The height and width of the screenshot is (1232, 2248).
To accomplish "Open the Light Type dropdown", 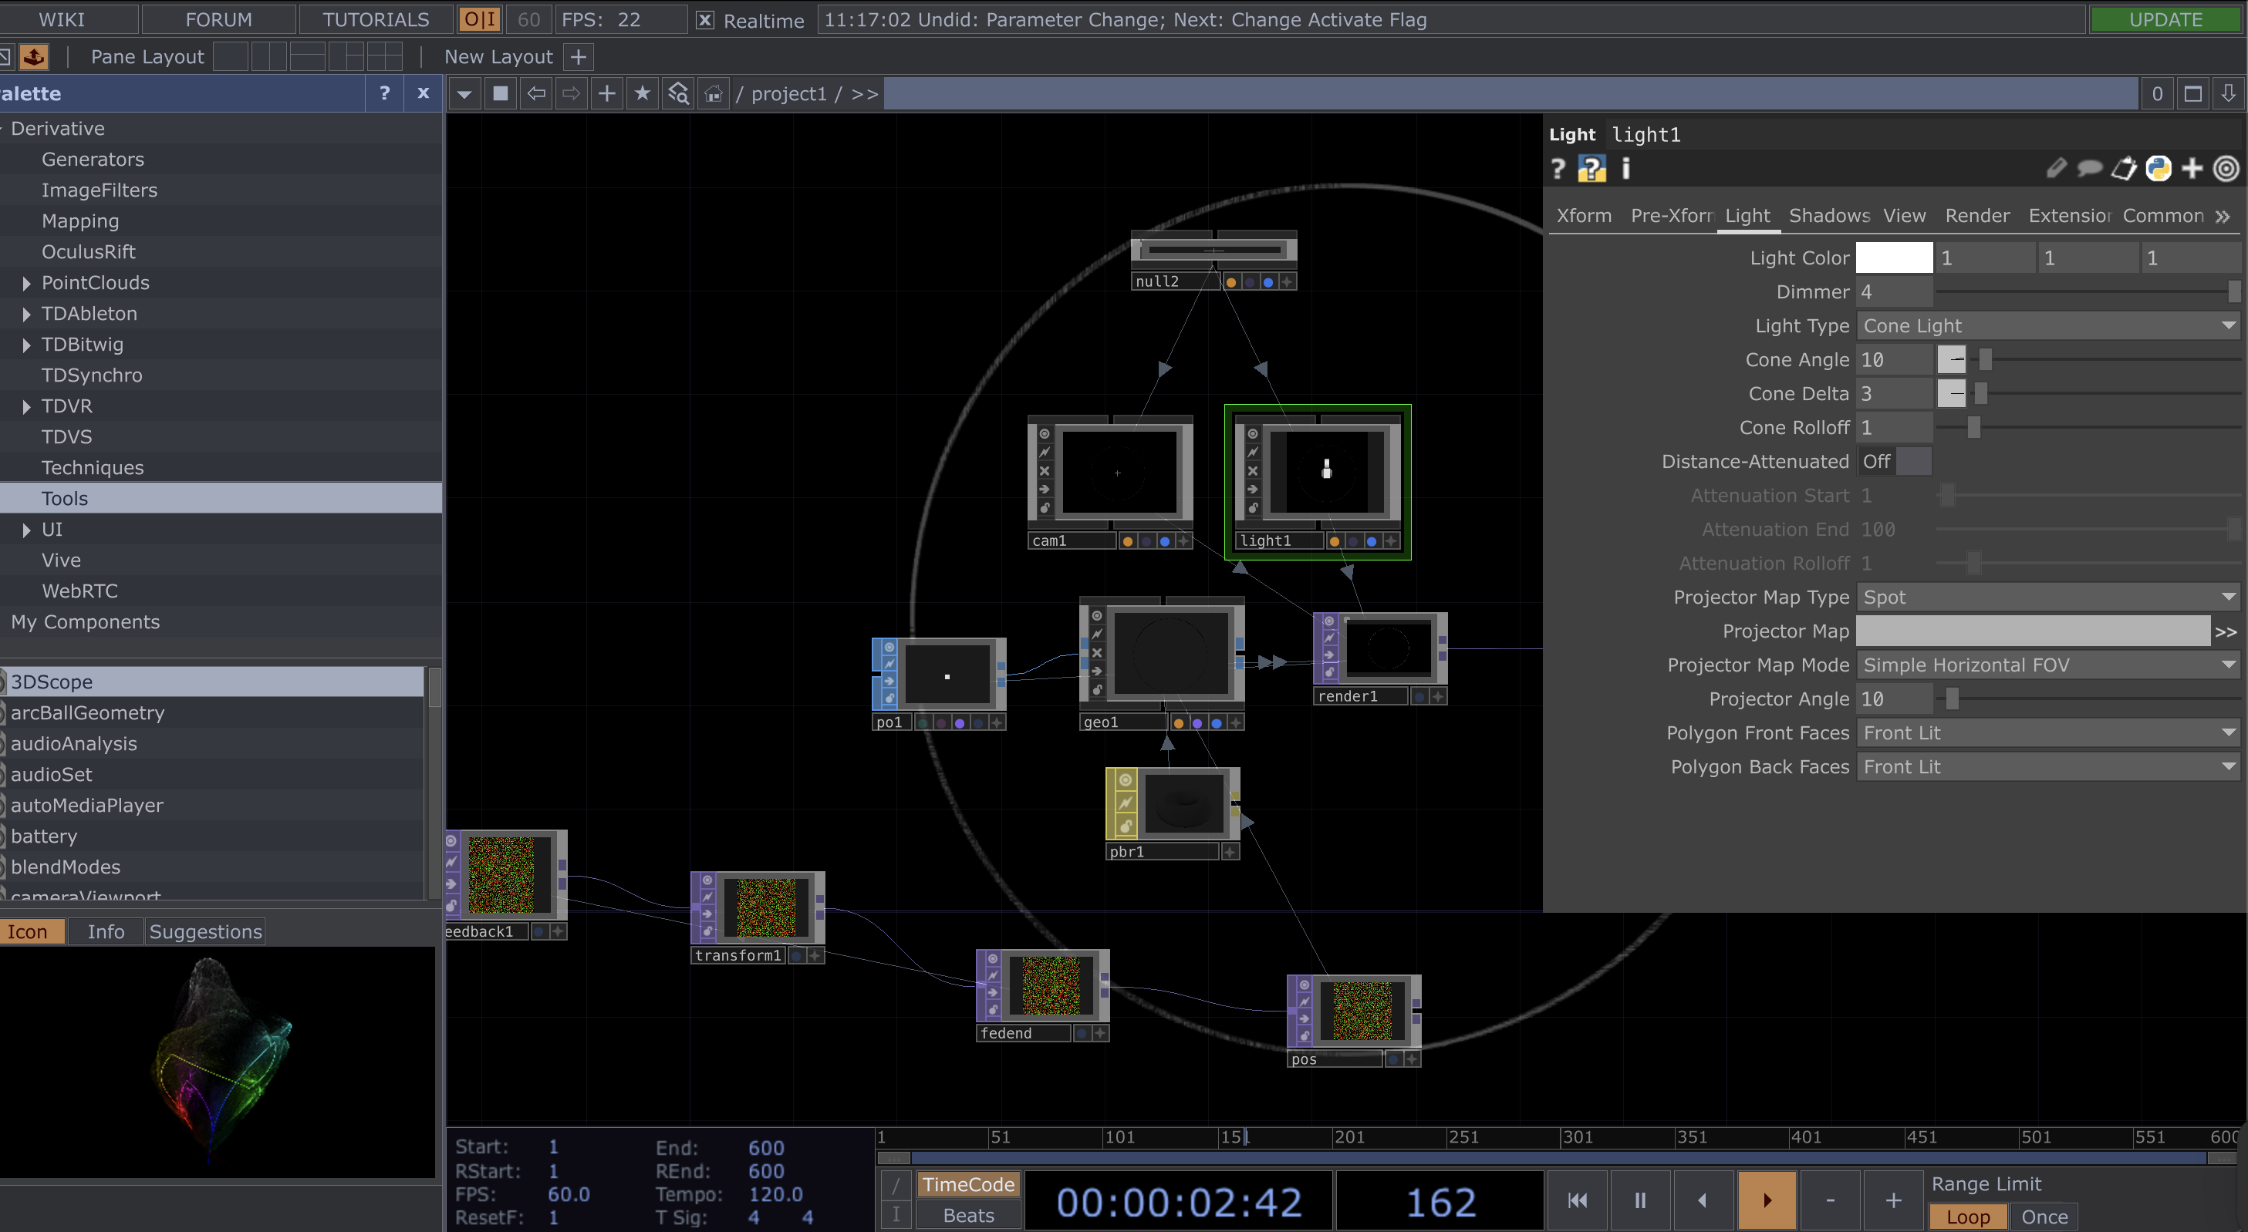I will 2047,325.
